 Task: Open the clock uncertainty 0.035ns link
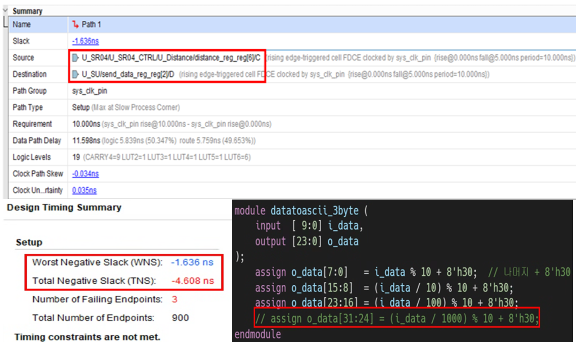(84, 190)
